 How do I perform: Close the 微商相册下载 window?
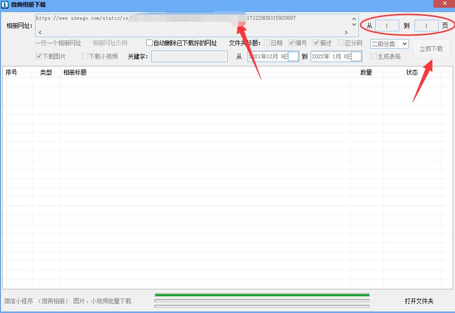[x=444, y=3]
